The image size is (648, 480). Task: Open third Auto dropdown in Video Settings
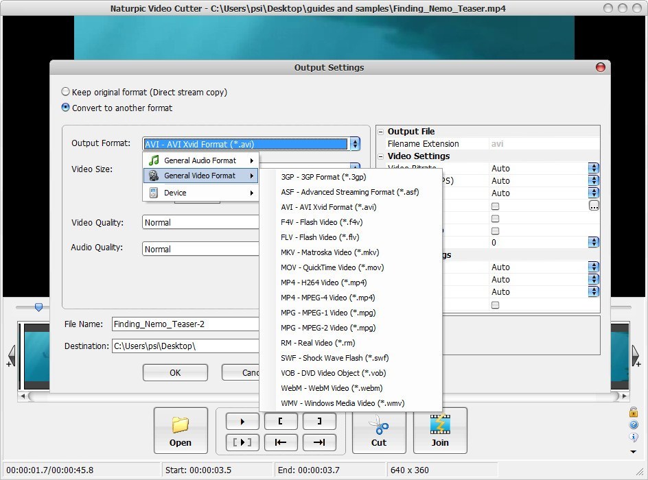pyautogui.click(x=594, y=193)
